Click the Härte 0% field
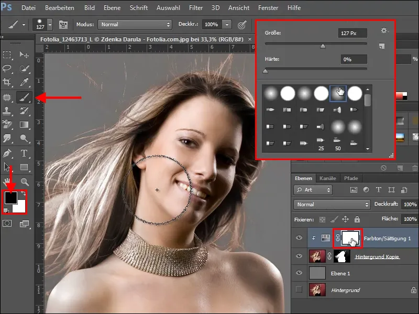 coord(354,59)
